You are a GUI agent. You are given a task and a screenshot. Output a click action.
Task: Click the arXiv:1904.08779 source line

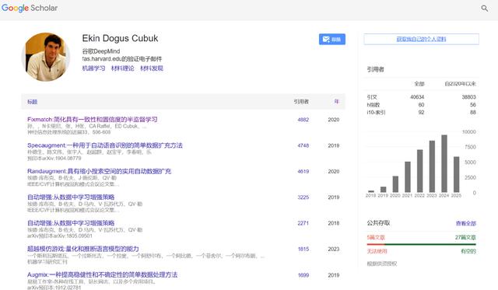click(54, 159)
